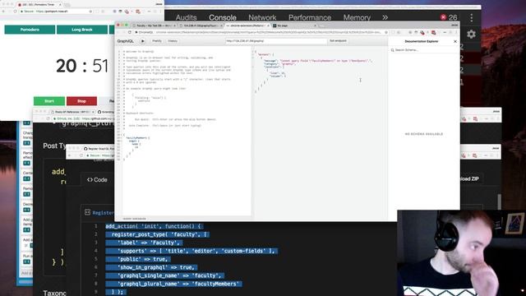Start the Pomodoro timer

pos(49,101)
